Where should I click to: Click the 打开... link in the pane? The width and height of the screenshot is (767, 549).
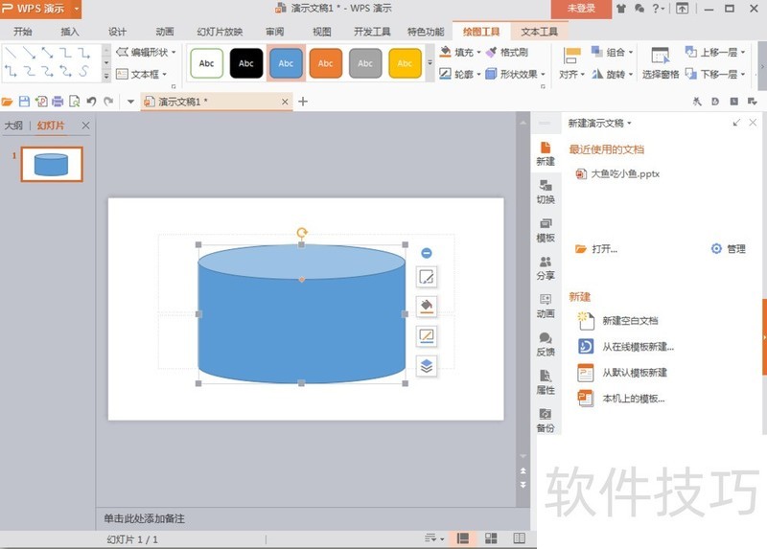[x=596, y=249]
